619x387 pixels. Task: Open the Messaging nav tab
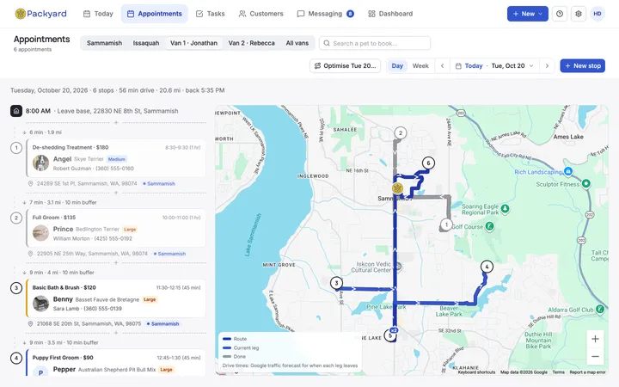[325, 14]
